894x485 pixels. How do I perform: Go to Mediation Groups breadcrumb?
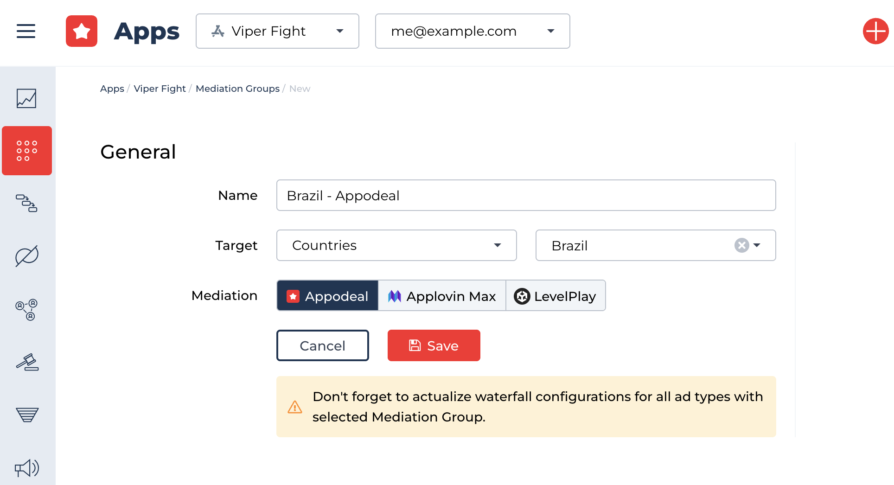pyautogui.click(x=237, y=89)
